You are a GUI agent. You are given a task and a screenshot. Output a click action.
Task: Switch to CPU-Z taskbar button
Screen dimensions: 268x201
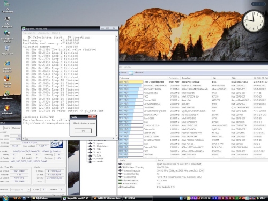138,198
